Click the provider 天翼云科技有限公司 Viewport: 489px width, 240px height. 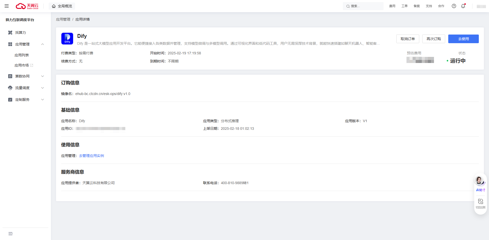99,183
